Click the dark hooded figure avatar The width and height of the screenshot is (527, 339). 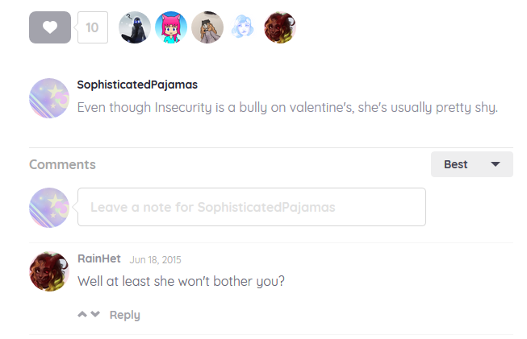[135, 27]
